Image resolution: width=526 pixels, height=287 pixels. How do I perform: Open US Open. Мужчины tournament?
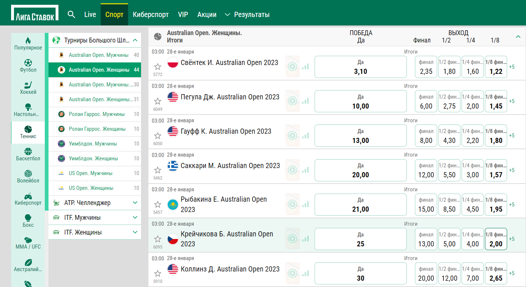coord(95,173)
